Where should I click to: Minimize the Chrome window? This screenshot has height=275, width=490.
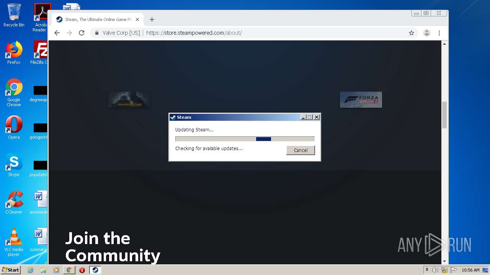pos(416,13)
